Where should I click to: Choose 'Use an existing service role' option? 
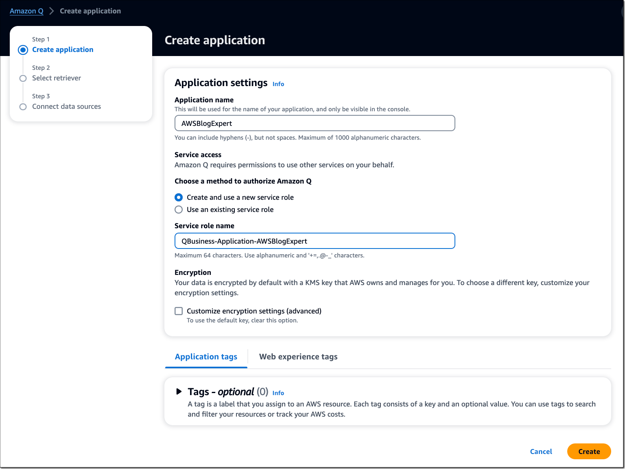coord(178,210)
